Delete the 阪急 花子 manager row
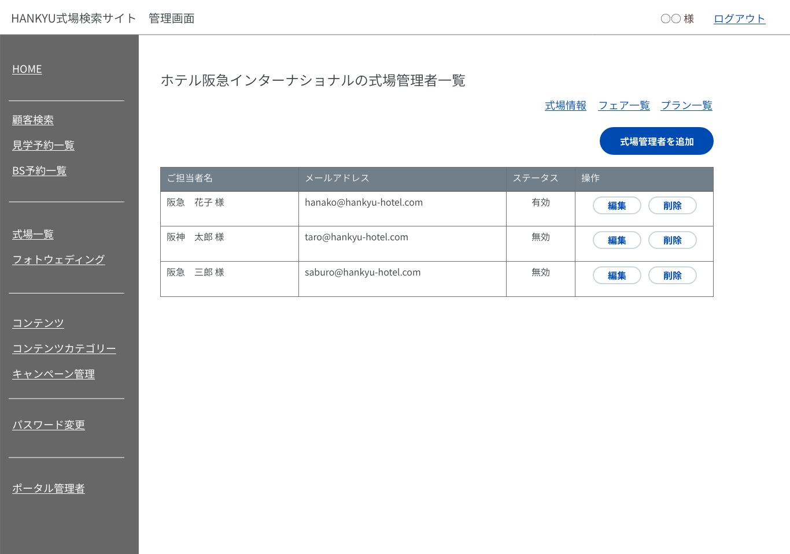 [x=672, y=206]
